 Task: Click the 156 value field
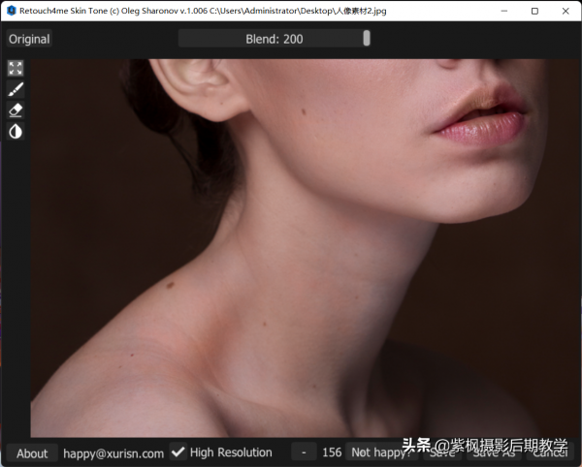[332, 452]
